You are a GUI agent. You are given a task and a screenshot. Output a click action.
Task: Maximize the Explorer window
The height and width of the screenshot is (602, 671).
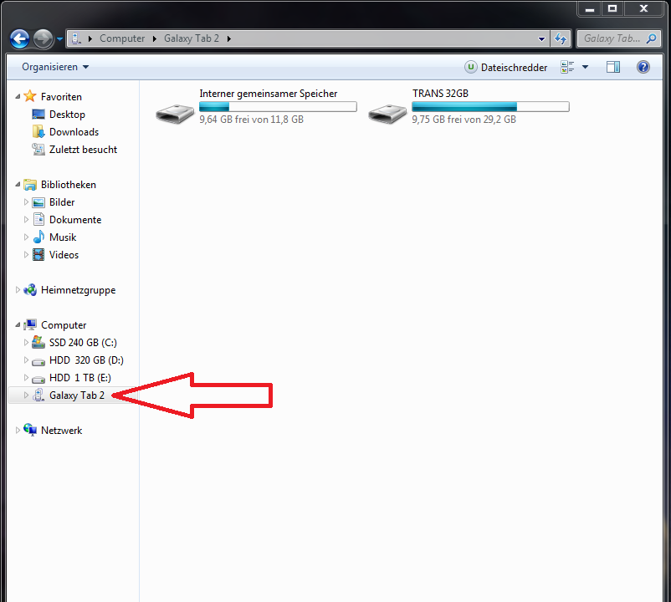[612, 8]
